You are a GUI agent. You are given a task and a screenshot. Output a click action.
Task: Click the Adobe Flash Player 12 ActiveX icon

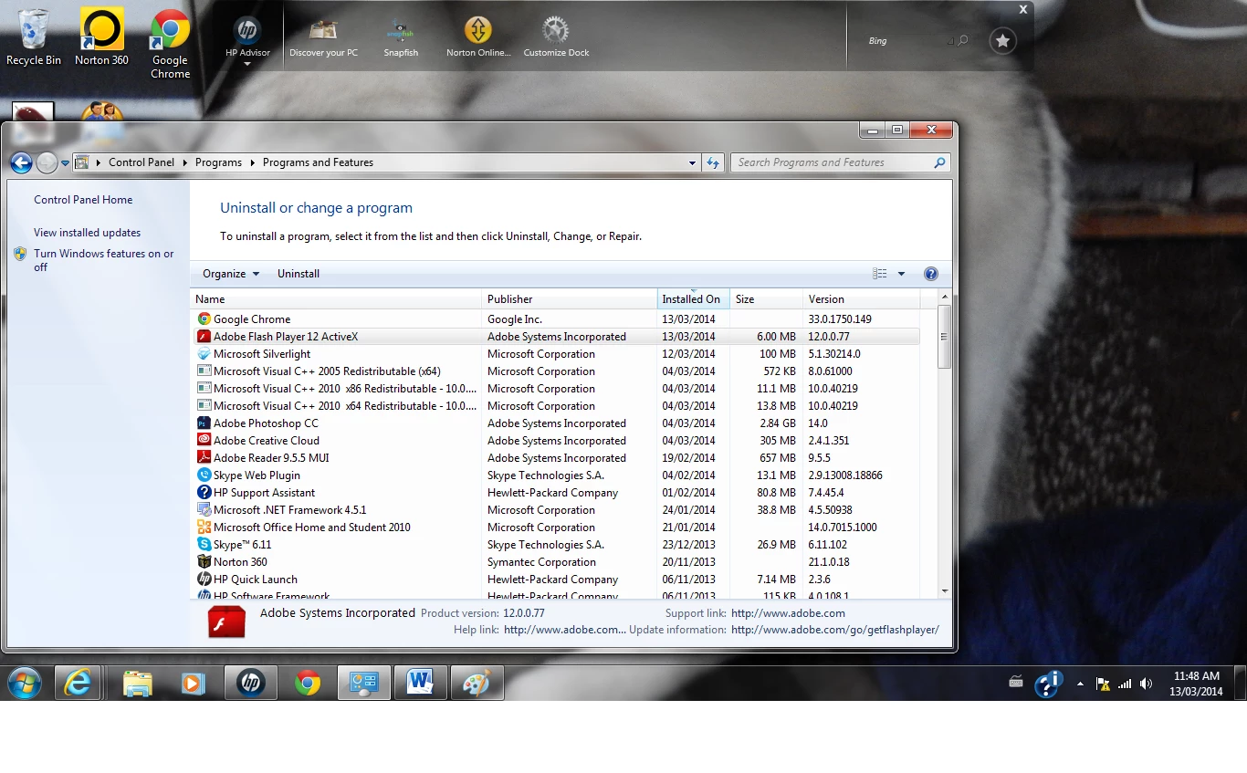[204, 337]
